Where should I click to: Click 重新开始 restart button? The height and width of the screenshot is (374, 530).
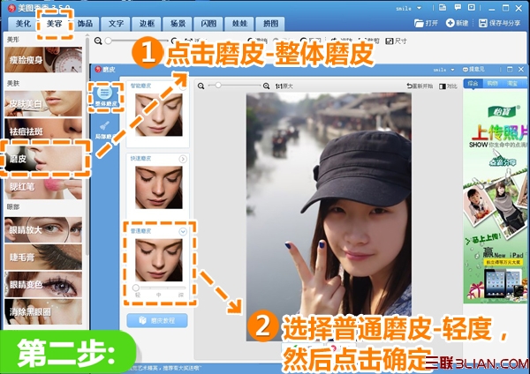point(420,86)
